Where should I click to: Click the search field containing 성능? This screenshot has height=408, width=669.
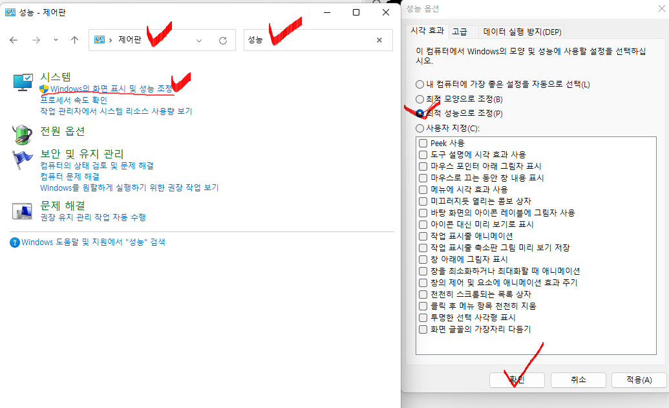318,40
